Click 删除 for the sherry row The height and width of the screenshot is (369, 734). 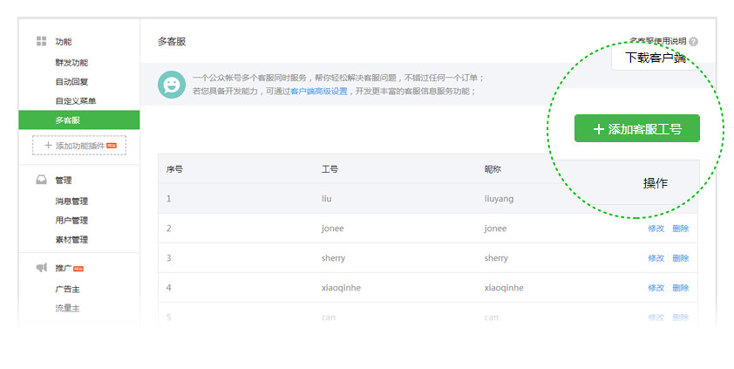pyautogui.click(x=681, y=258)
